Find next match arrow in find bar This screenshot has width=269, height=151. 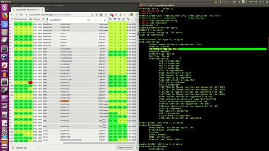(100, 20)
